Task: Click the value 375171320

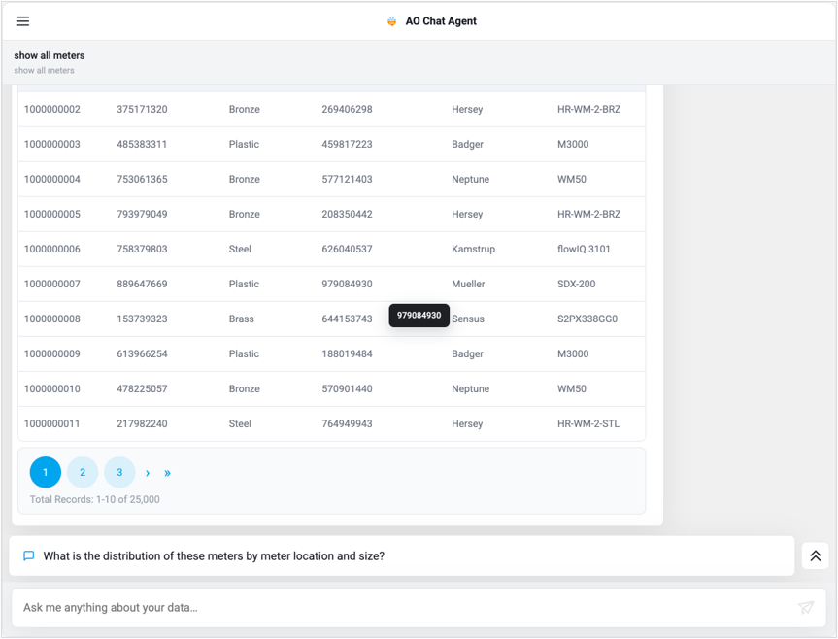Action: pyautogui.click(x=142, y=109)
